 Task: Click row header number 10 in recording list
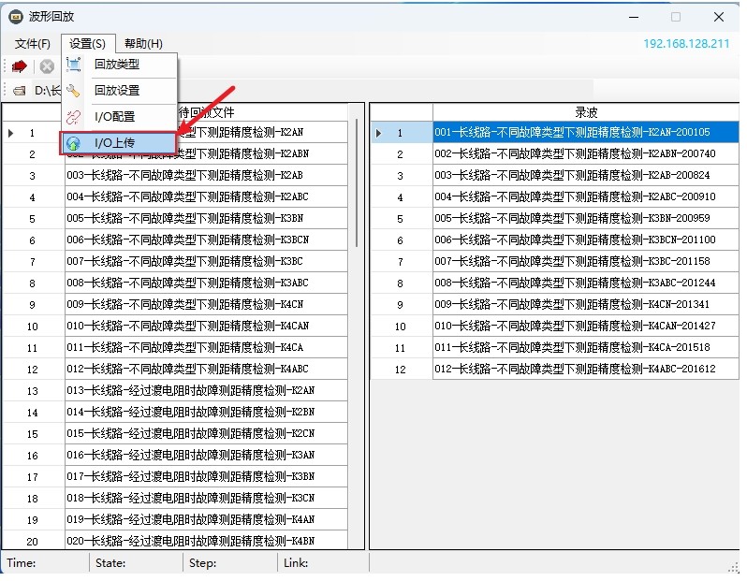(401, 327)
